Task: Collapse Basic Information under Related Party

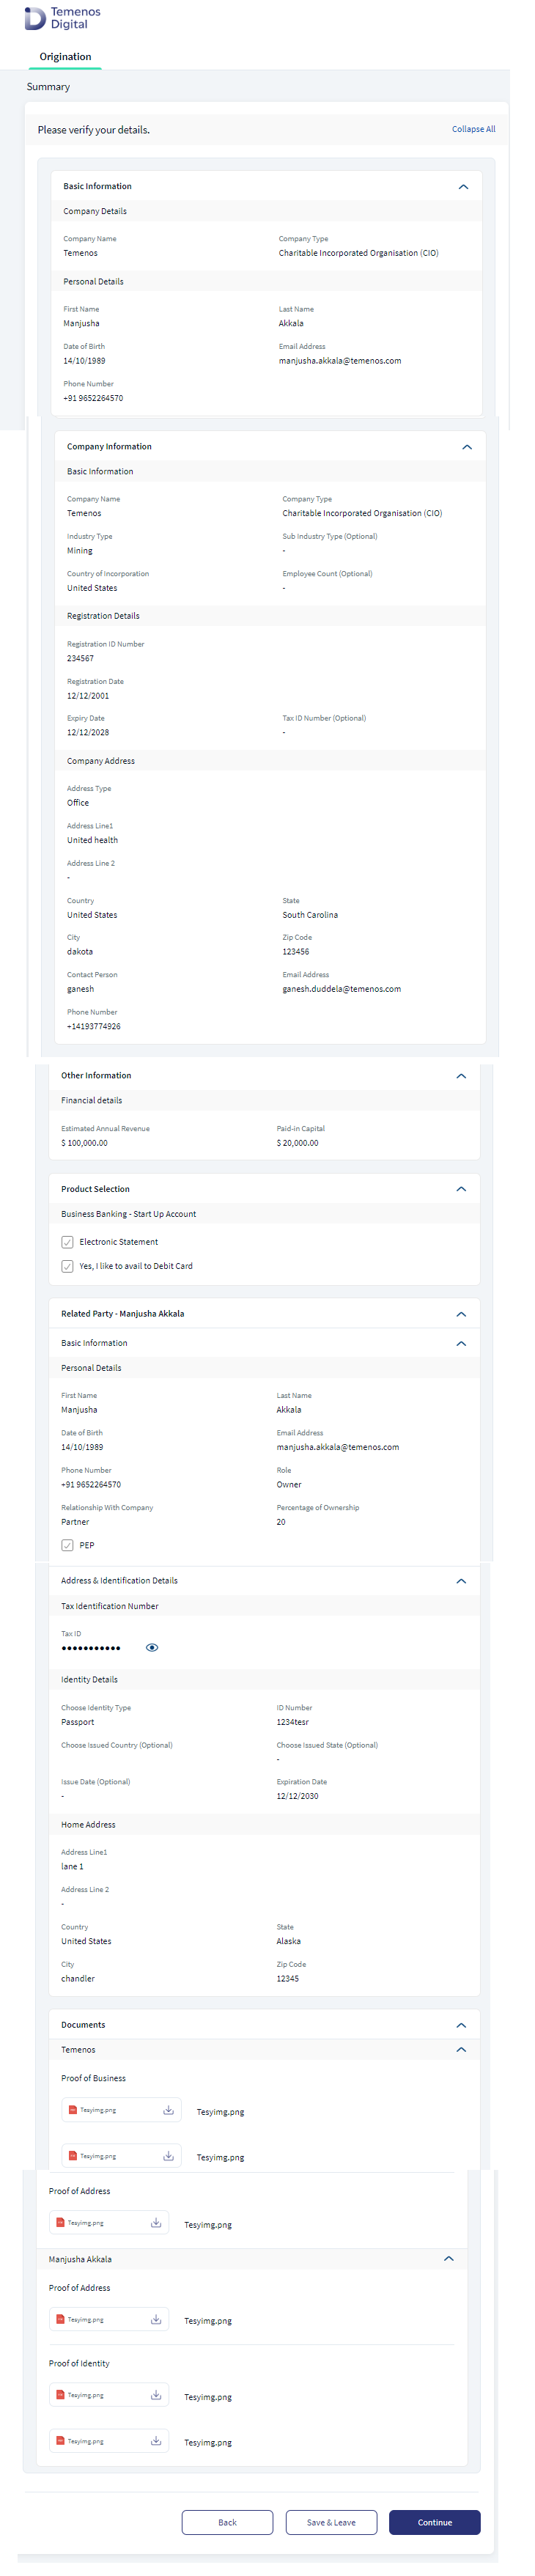Action: (461, 1343)
